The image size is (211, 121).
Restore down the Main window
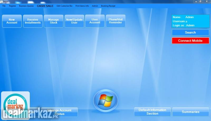click(x=200, y=2)
